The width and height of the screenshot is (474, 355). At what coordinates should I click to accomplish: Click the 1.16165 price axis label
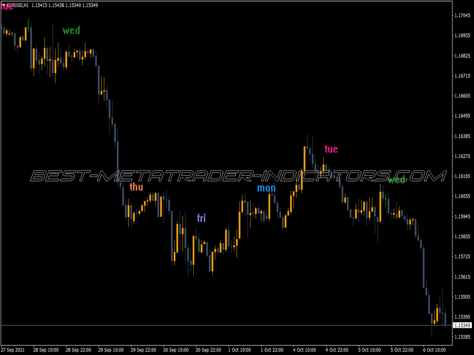[462, 176]
